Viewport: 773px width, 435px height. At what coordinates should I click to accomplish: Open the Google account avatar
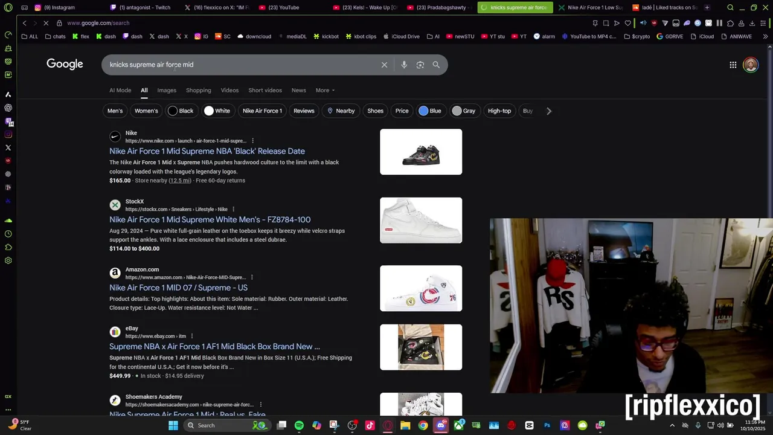tap(751, 65)
